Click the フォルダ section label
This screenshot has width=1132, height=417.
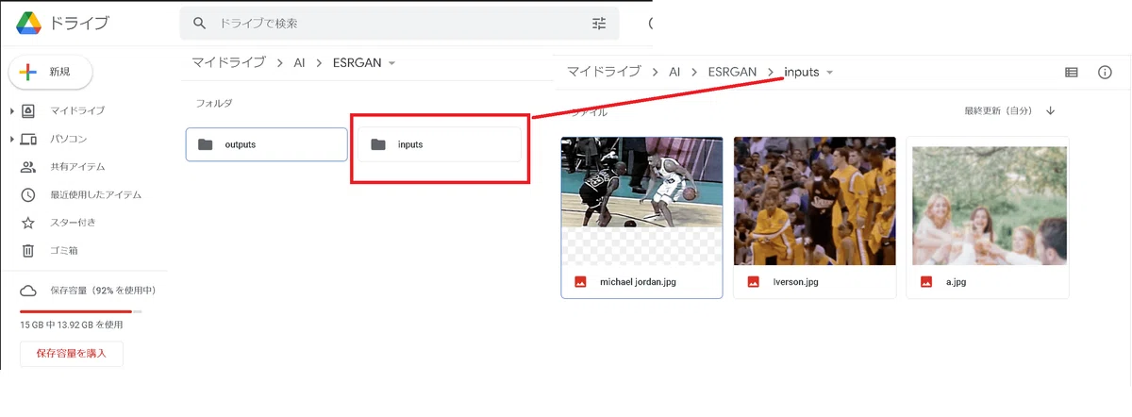click(213, 103)
